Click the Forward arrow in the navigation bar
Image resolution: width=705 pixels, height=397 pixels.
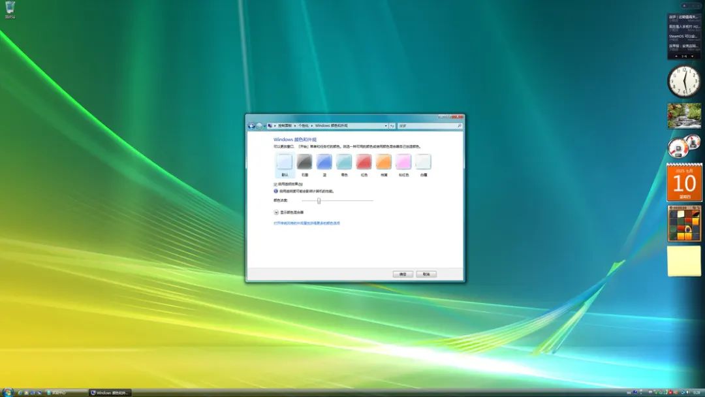(x=259, y=126)
